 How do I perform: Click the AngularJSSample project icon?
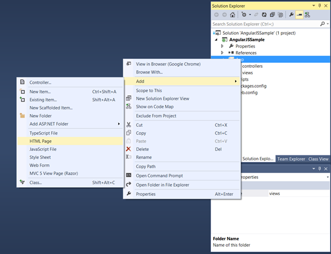click(224, 40)
